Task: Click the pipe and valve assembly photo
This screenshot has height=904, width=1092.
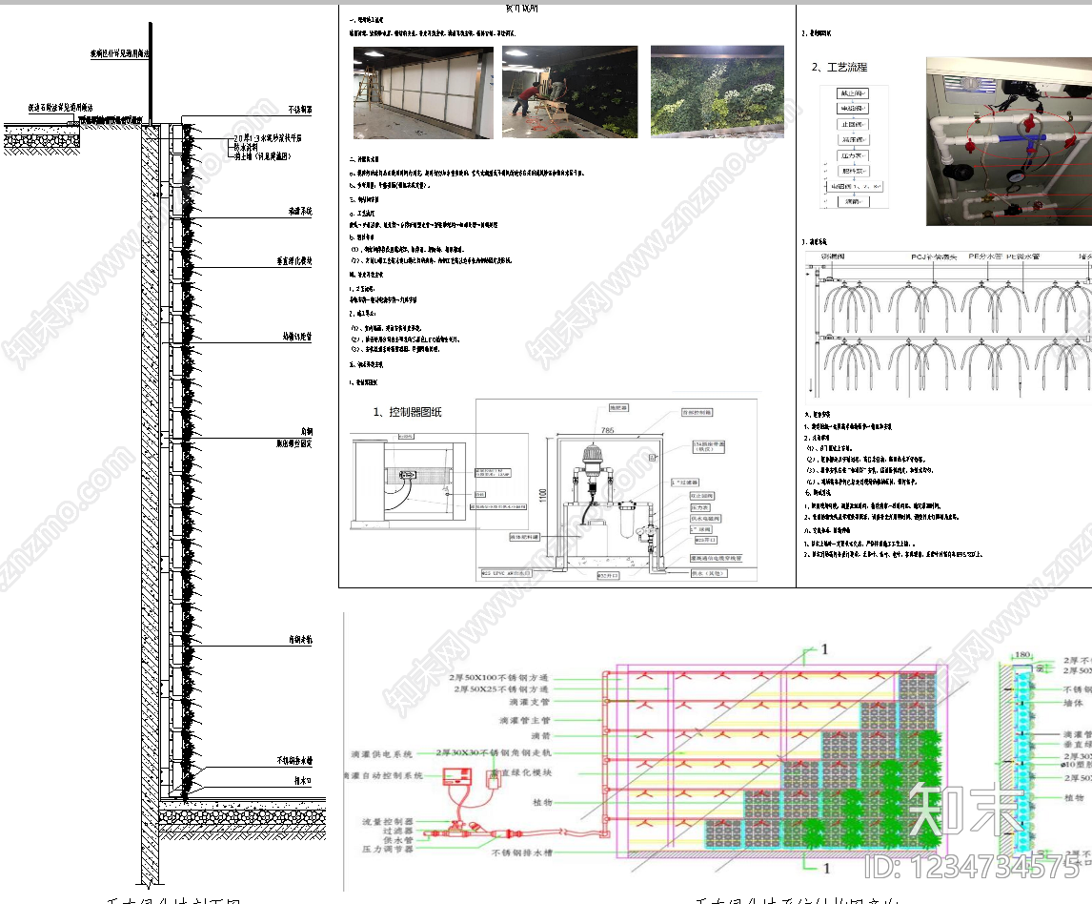Action: [1009, 141]
